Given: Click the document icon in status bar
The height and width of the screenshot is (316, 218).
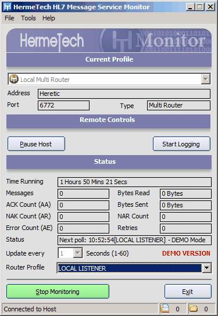Looking at the screenshot, I should click(165, 308).
